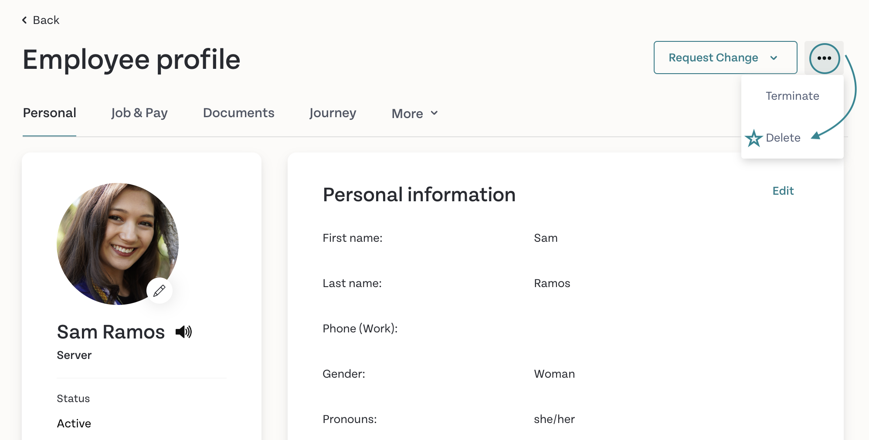Click the chevron on Request Change
This screenshot has height=440, width=869.
point(774,58)
